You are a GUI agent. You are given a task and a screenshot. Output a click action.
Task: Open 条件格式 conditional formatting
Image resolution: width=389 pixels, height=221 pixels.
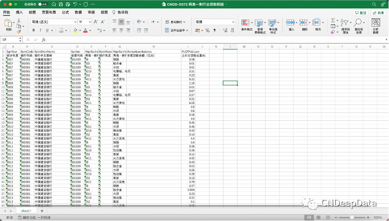coord(246,26)
